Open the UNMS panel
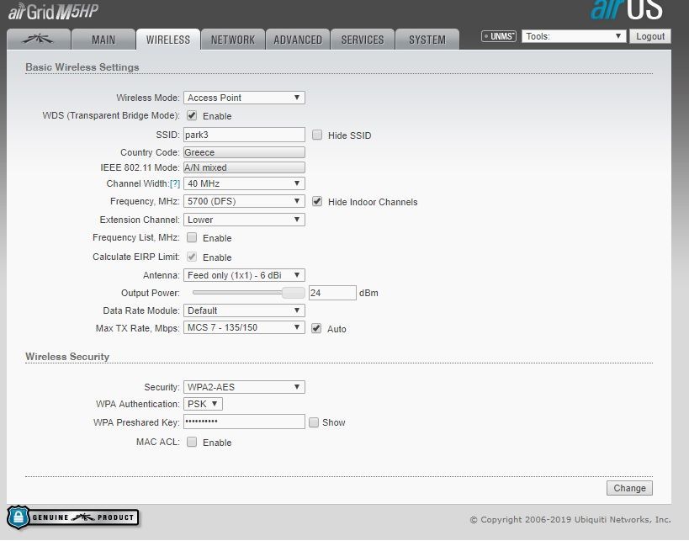The image size is (689, 541). click(497, 35)
